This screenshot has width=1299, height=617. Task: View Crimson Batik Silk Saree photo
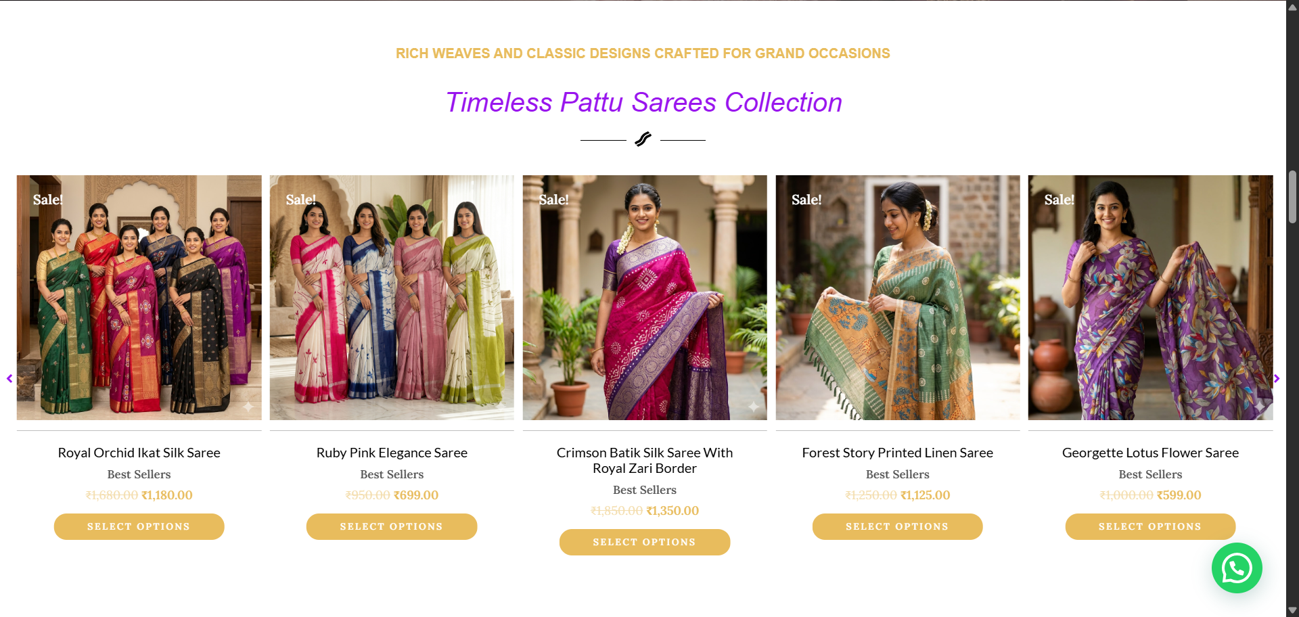645,298
